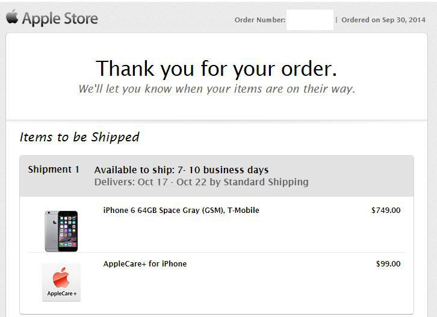This screenshot has width=437, height=317.
Task: Click the gray Shipment 1 header bar
Action: tap(217, 176)
